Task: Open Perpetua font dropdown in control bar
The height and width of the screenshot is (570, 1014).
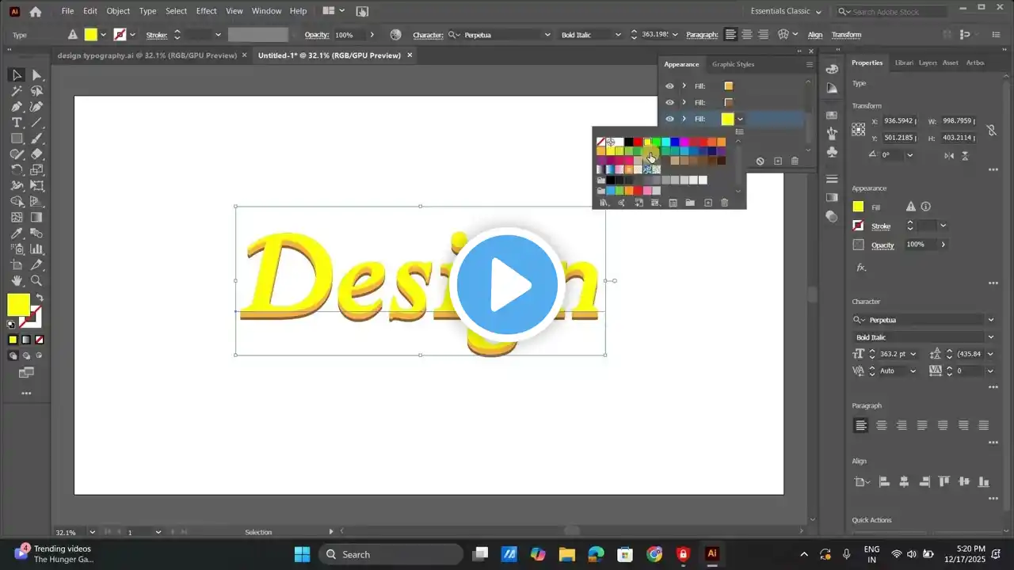Action: [x=547, y=35]
